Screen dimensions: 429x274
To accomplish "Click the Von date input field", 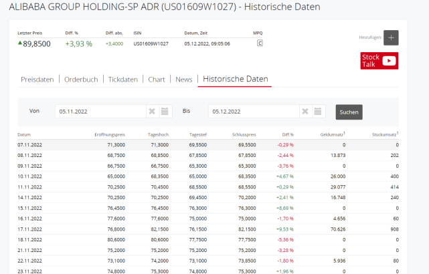I will [100, 112].
